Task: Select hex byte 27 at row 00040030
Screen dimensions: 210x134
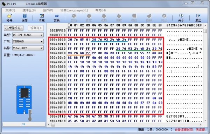Action: (x=88, y=53)
